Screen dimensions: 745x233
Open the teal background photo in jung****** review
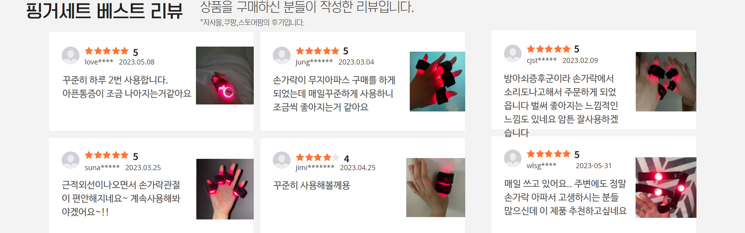tap(437, 82)
